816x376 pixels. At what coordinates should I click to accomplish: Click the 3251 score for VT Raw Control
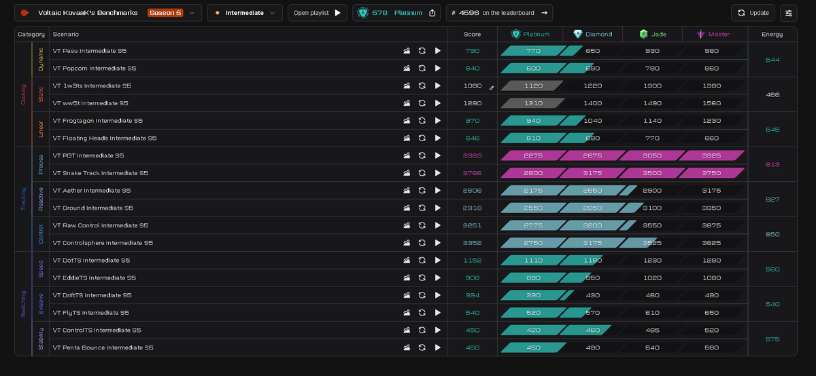tap(473, 225)
